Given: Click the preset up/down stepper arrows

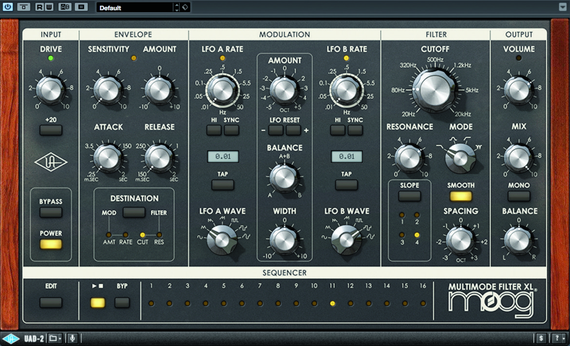Looking at the screenshot, I should (x=177, y=7).
